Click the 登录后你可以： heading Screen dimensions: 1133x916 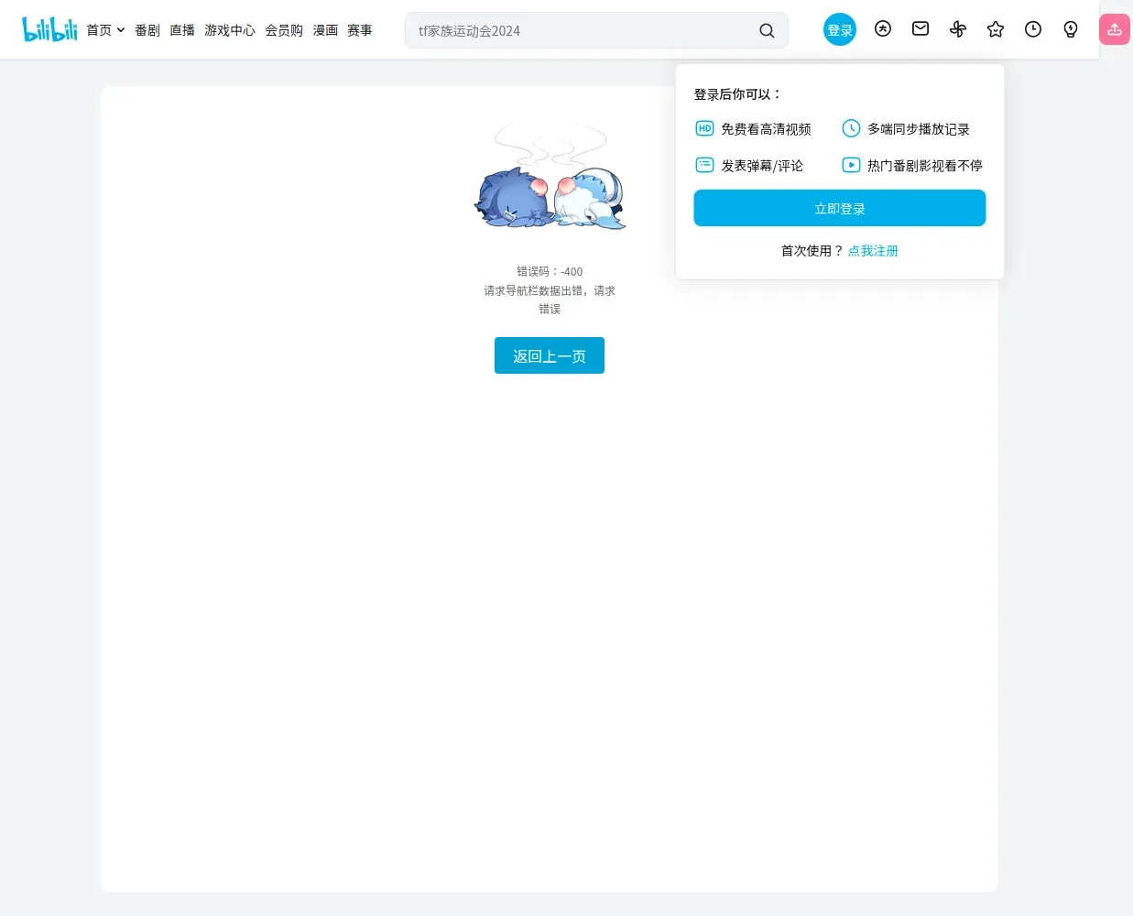[738, 94]
